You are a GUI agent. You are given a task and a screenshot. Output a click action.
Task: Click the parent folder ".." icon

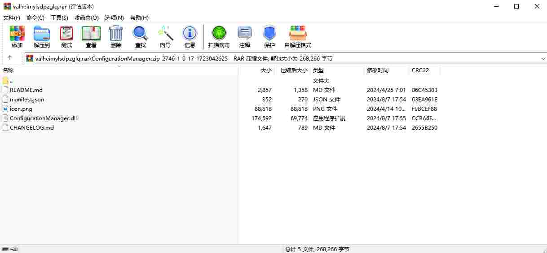tap(5, 80)
